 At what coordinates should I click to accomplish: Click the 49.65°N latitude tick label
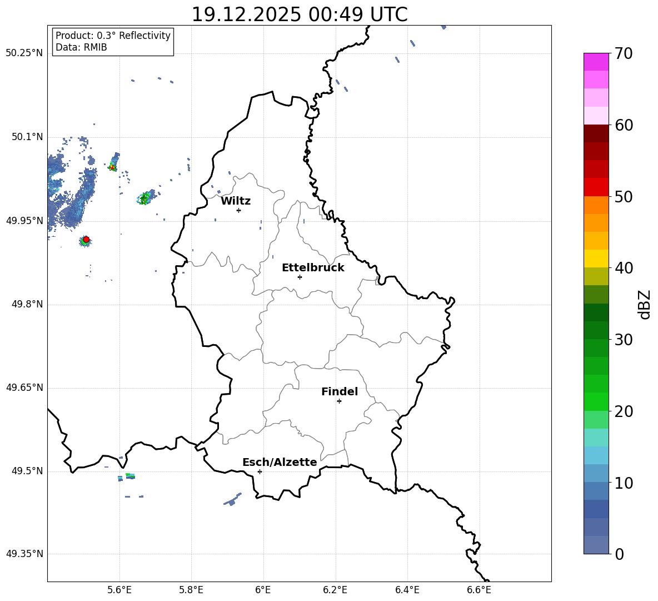pyautogui.click(x=24, y=388)
